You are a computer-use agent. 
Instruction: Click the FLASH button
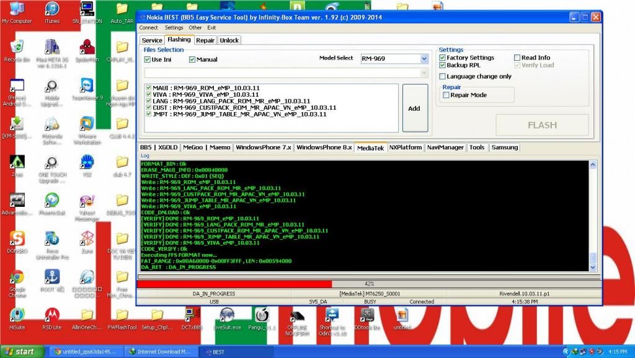pyautogui.click(x=542, y=125)
